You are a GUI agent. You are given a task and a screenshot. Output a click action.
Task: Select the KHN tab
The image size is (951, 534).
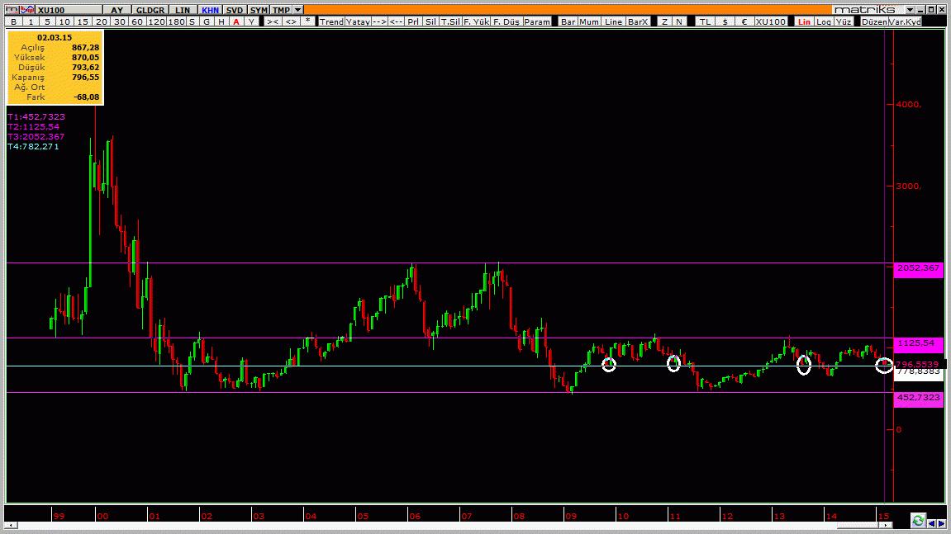coord(210,10)
